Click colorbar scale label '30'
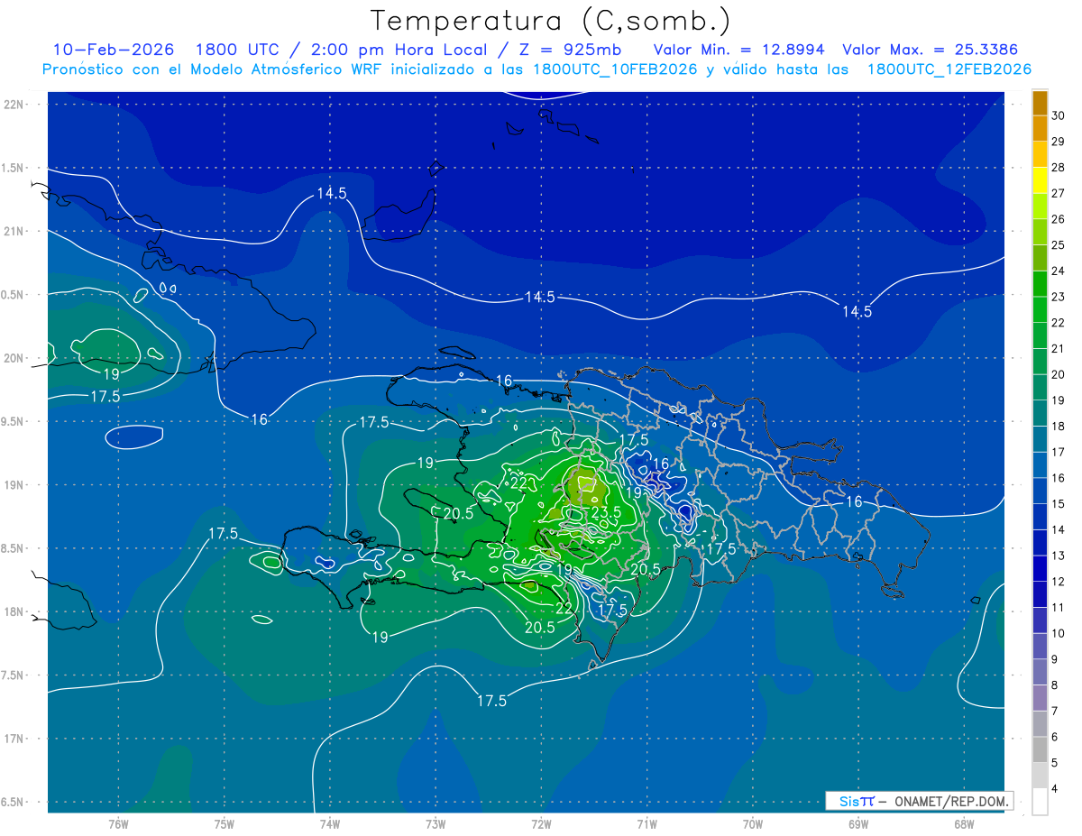Screen dimensions: 1082x836 tap(1059, 115)
